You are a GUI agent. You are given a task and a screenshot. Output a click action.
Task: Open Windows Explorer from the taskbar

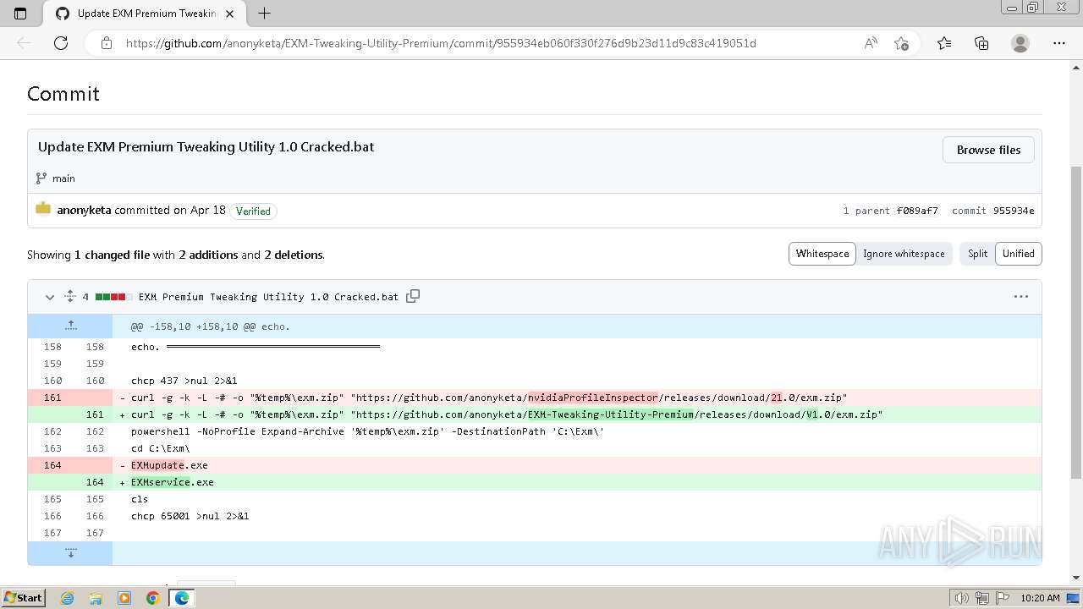pyautogui.click(x=96, y=598)
